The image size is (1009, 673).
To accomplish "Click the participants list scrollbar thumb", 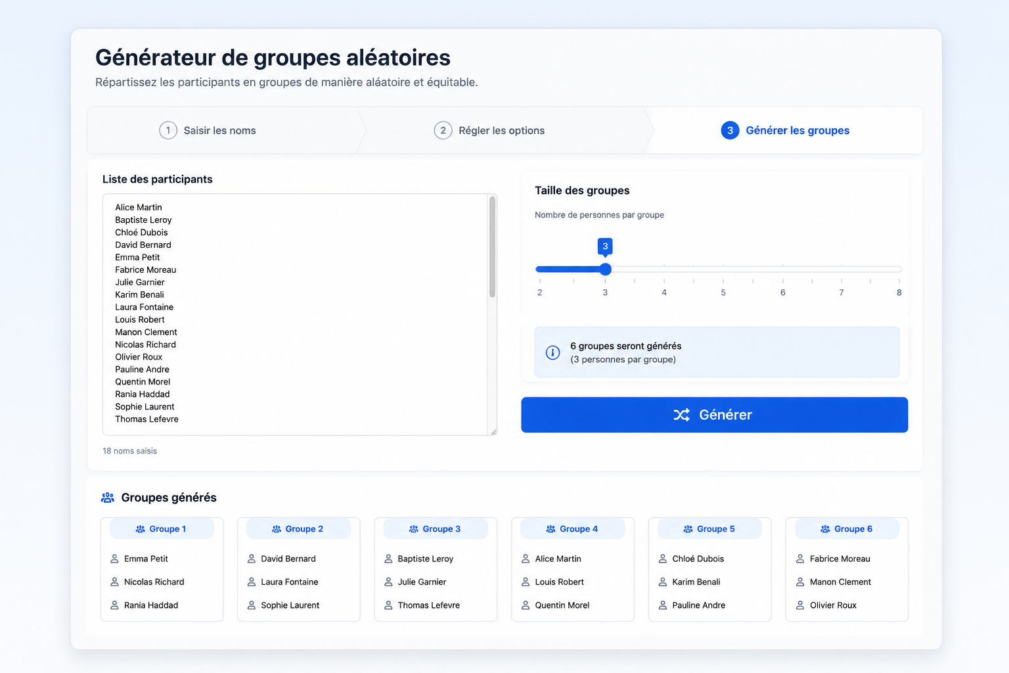I will point(492,247).
